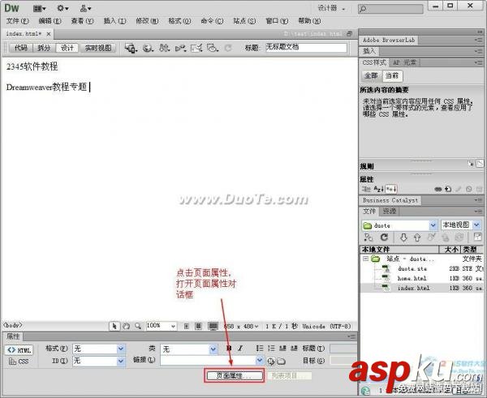487x398 pixels.
Task: Open the Adobe BrowserLab panel
Action: pos(389,40)
